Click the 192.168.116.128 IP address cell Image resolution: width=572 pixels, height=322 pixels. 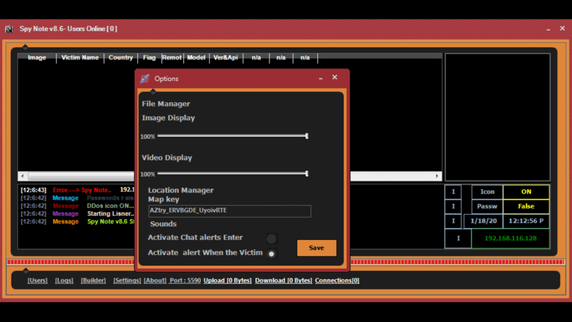(x=511, y=238)
